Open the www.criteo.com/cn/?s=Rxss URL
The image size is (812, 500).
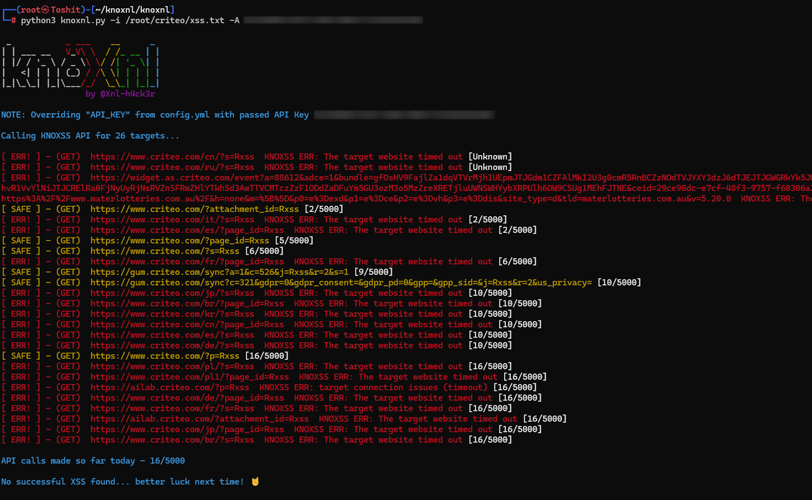[173, 157]
